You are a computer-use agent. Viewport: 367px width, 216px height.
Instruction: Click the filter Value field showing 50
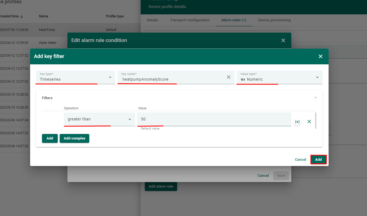214,119
